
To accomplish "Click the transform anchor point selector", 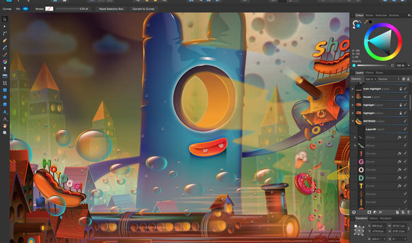I will coord(359,230).
